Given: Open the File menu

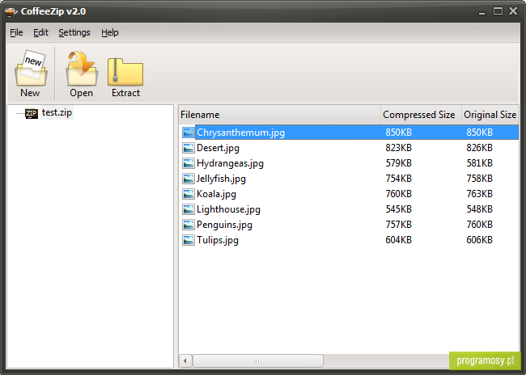Looking at the screenshot, I should [x=16, y=32].
